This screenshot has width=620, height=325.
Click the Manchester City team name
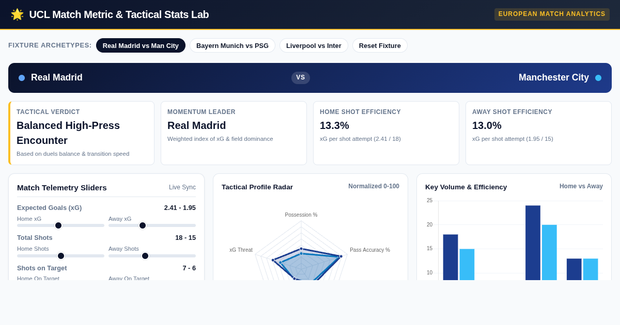coord(554,77)
